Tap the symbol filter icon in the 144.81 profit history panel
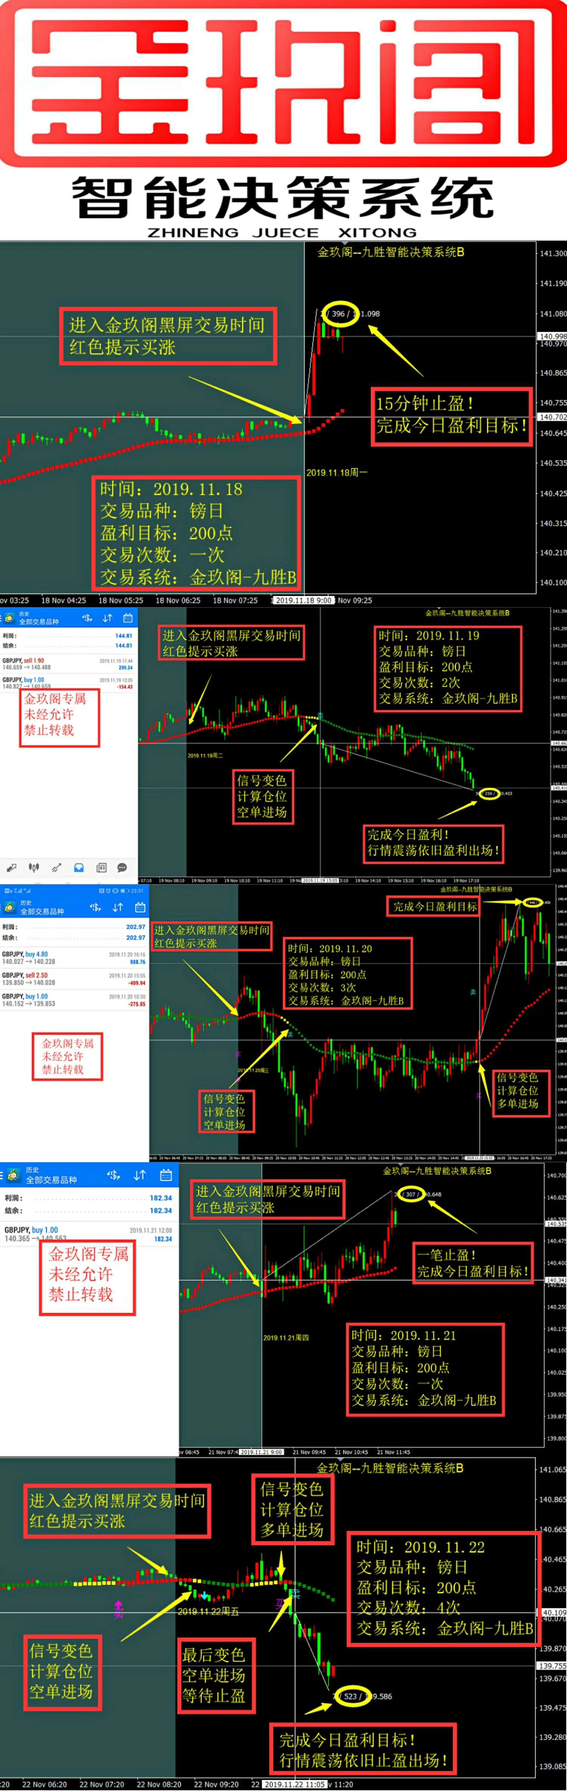567x1791 pixels. point(87,617)
